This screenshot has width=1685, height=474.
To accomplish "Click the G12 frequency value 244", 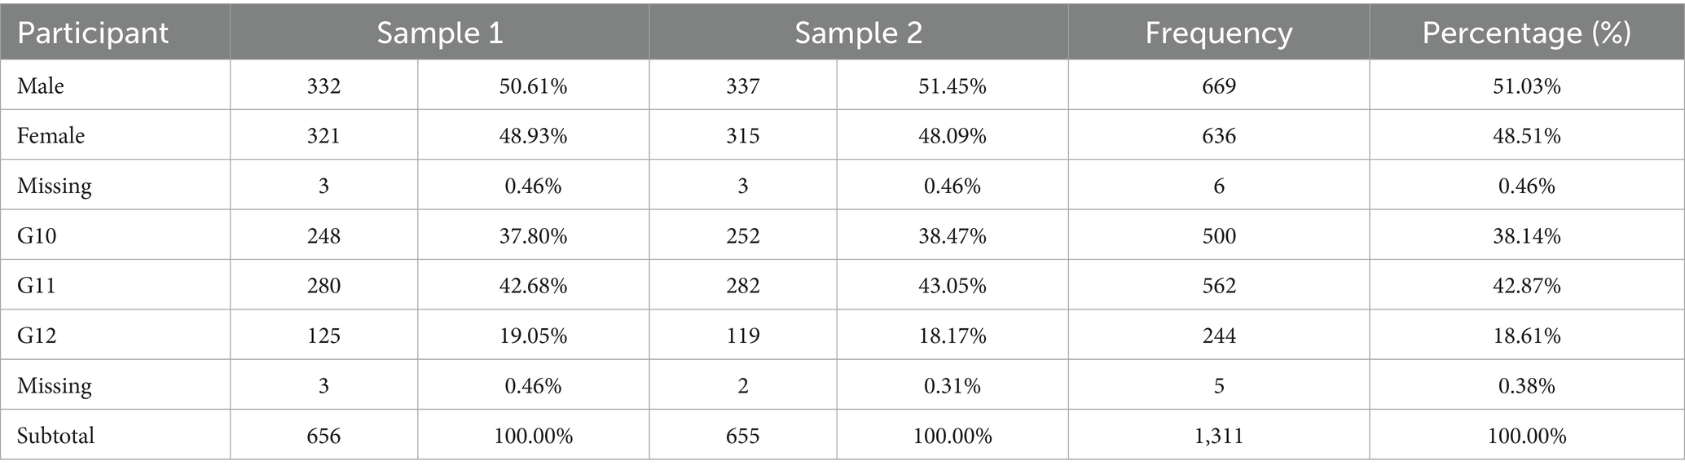I will pos(1218,336).
